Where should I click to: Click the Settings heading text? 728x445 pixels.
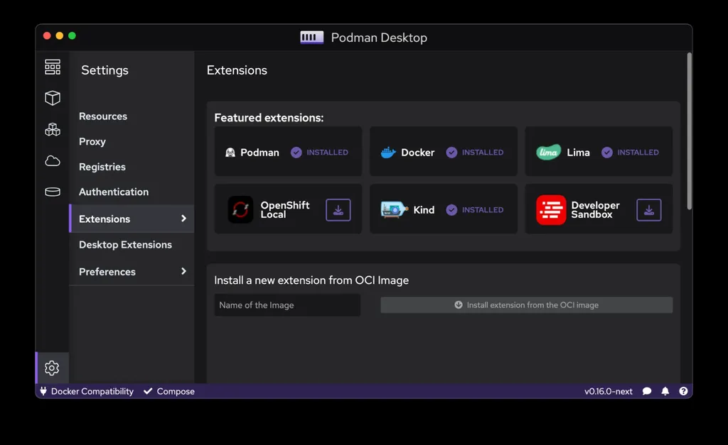[x=105, y=70]
